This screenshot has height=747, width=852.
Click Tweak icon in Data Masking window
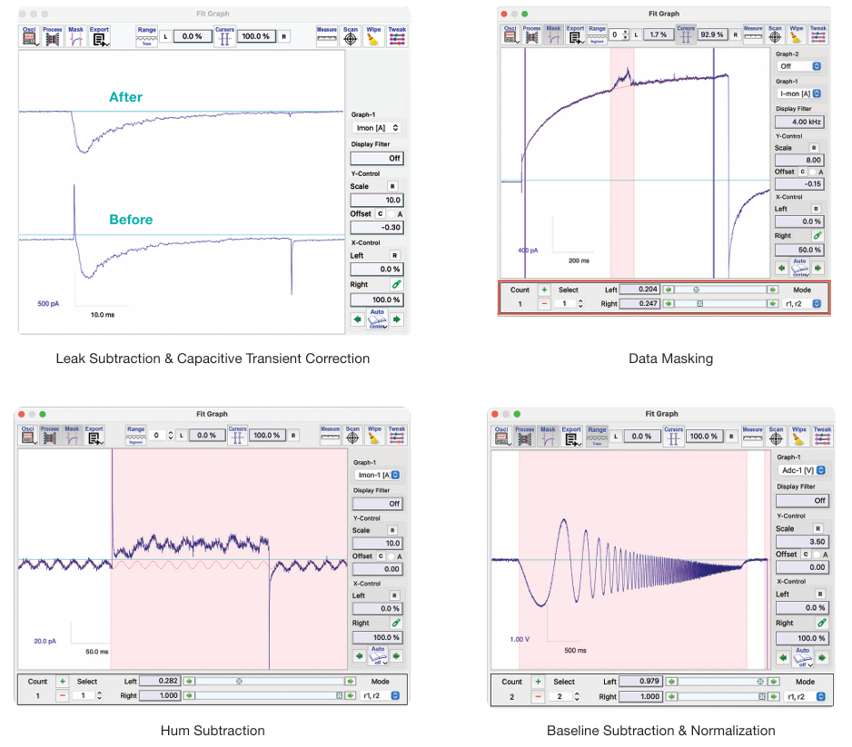818,34
